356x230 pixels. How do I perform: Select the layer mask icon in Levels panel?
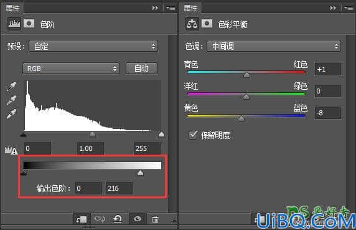tap(29, 24)
